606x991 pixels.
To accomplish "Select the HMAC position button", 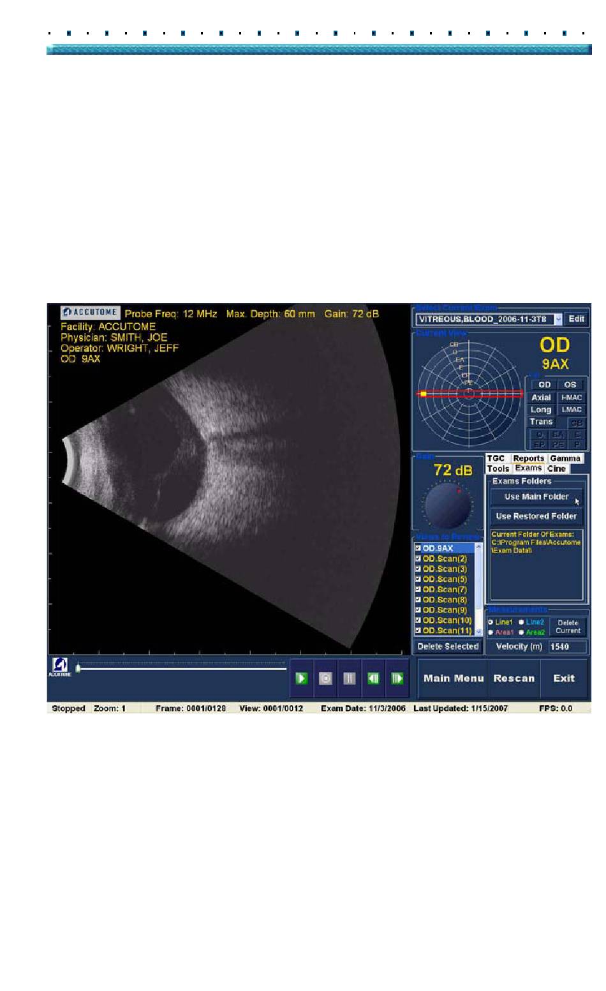I will (572, 398).
